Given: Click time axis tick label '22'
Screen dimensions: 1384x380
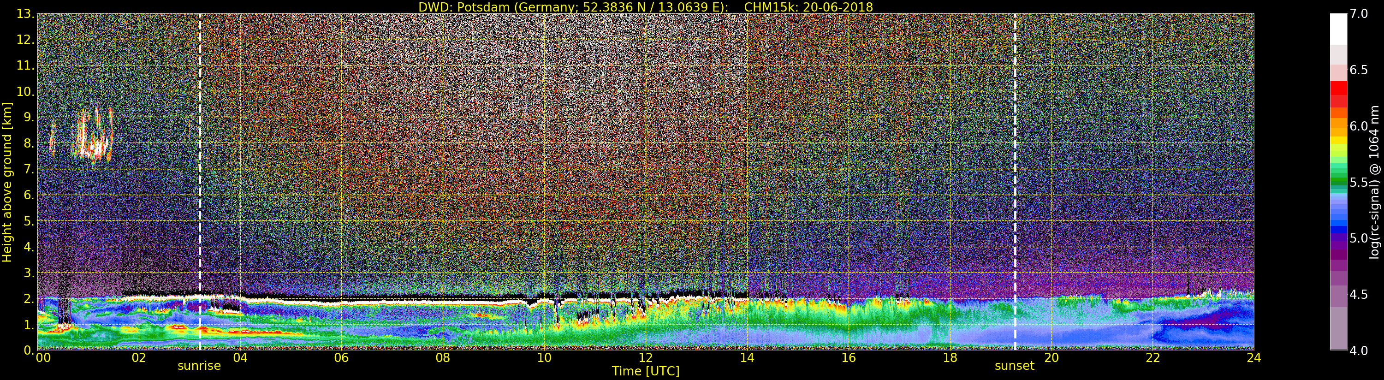Looking at the screenshot, I should [x=1153, y=358].
